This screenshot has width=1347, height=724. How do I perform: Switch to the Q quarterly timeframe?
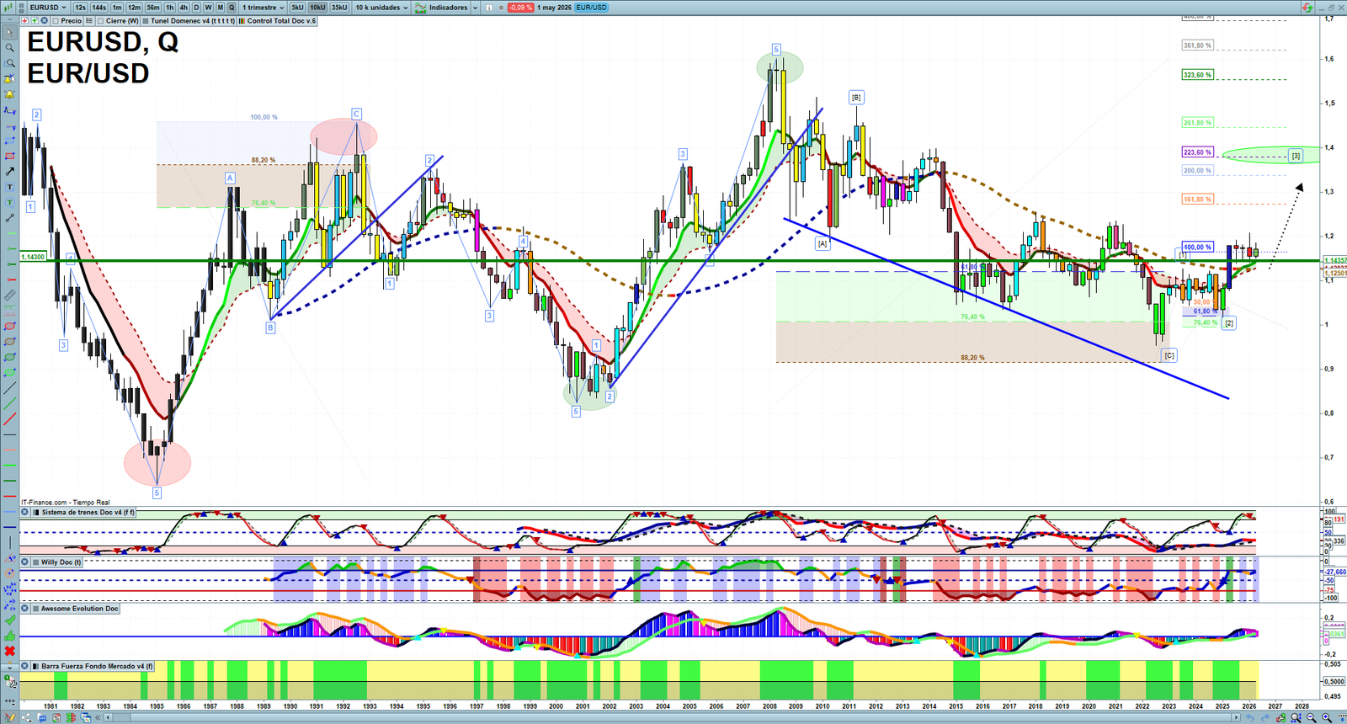point(232,7)
